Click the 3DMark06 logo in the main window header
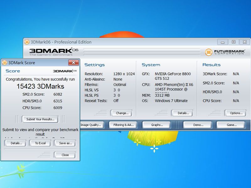 click(x=54, y=52)
